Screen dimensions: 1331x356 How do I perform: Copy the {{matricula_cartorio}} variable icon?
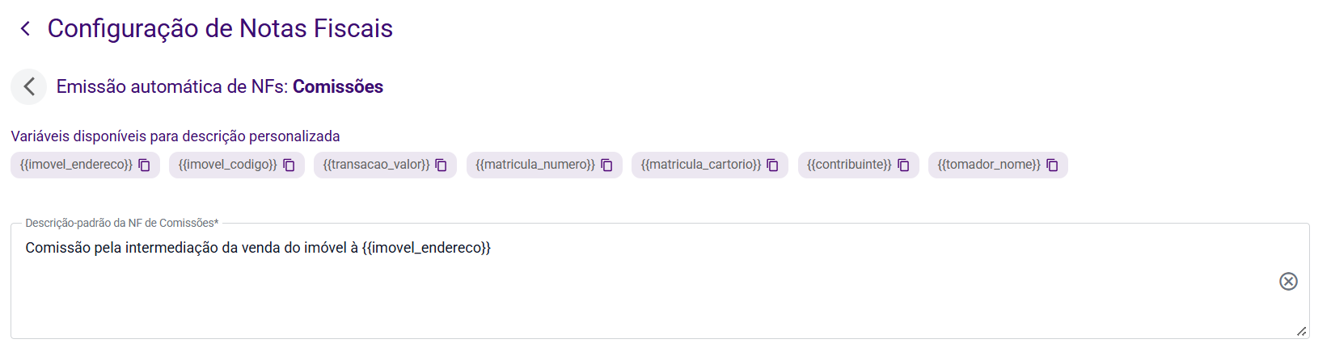click(x=772, y=165)
